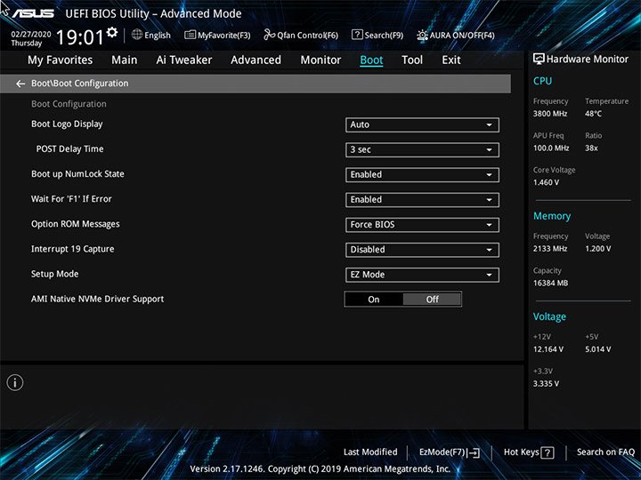Click the CPU temperature value 48°C
This screenshot has height=480, width=641.
tap(593, 114)
